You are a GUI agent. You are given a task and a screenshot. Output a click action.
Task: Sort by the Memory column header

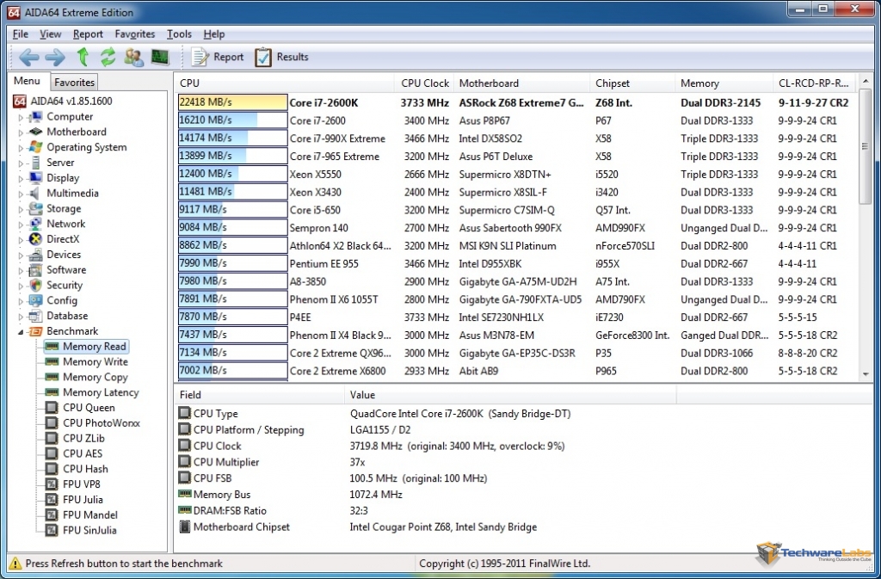pos(724,83)
